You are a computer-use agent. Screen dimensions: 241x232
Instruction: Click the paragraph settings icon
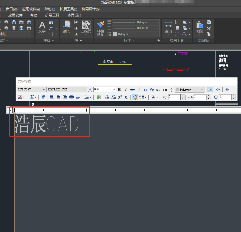point(43,97)
